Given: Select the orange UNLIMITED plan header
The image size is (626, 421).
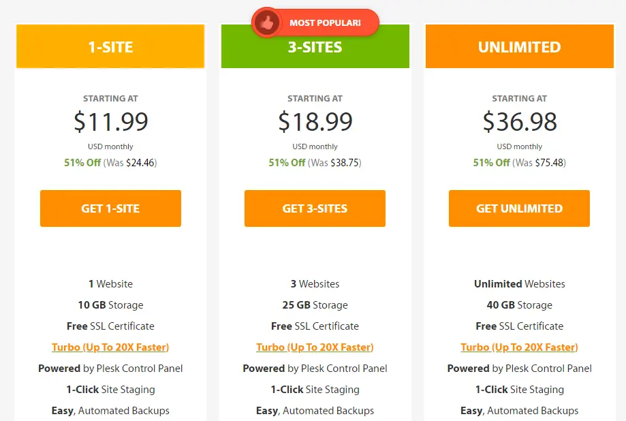Looking at the screenshot, I should (x=520, y=46).
